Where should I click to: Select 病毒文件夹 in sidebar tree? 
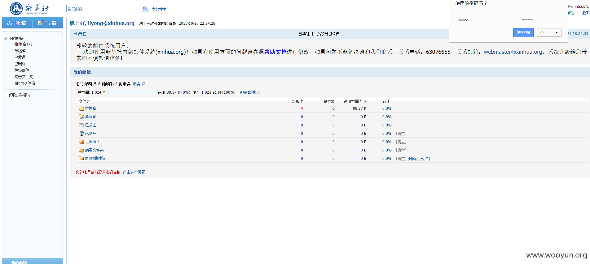(x=24, y=77)
